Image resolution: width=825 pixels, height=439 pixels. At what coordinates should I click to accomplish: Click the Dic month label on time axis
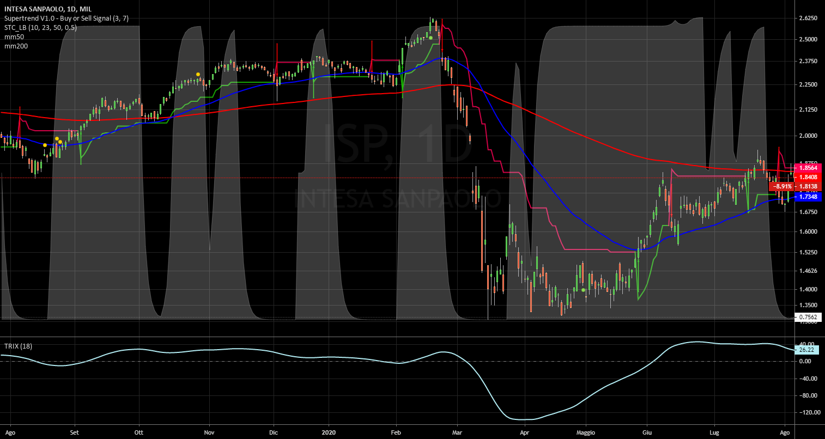(x=274, y=434)
